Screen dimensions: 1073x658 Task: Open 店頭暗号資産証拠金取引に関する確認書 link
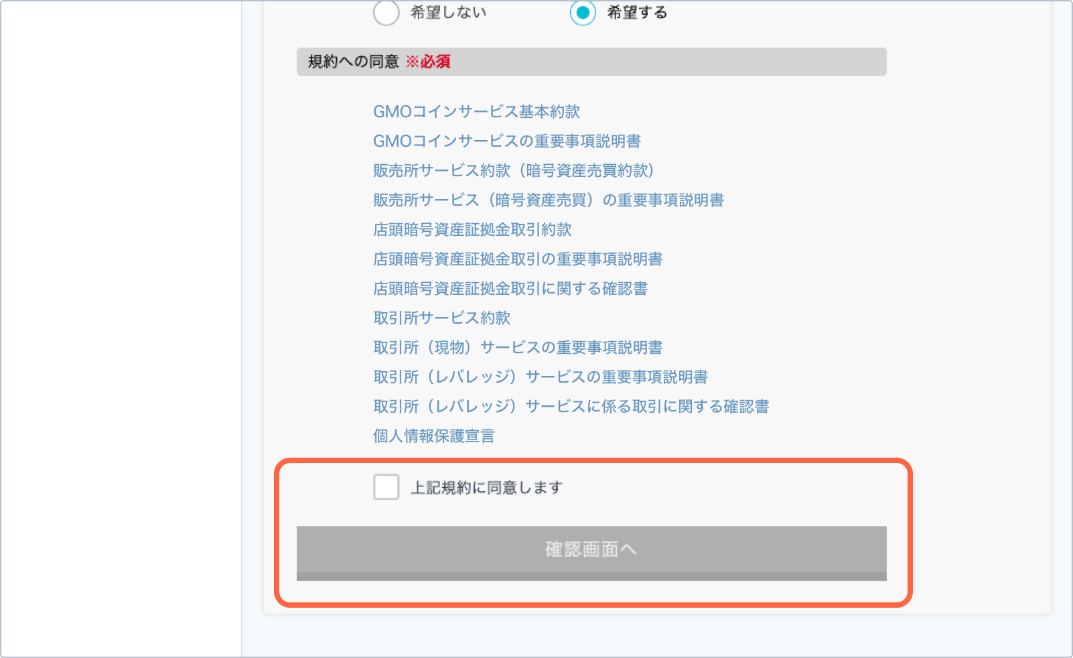510,288
